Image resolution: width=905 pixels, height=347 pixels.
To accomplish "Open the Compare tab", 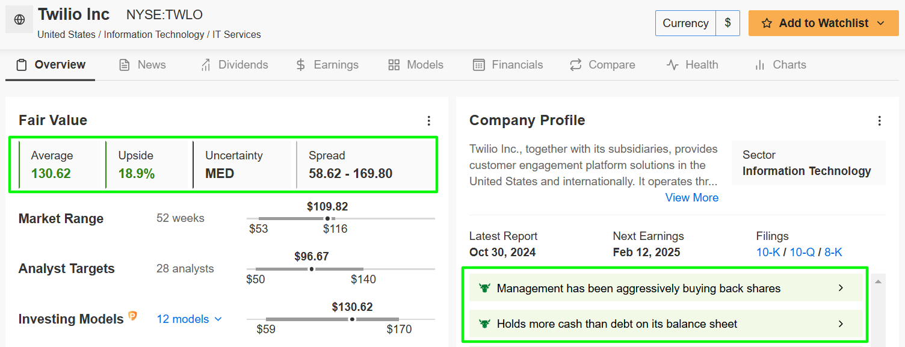I will pos(602,65).
